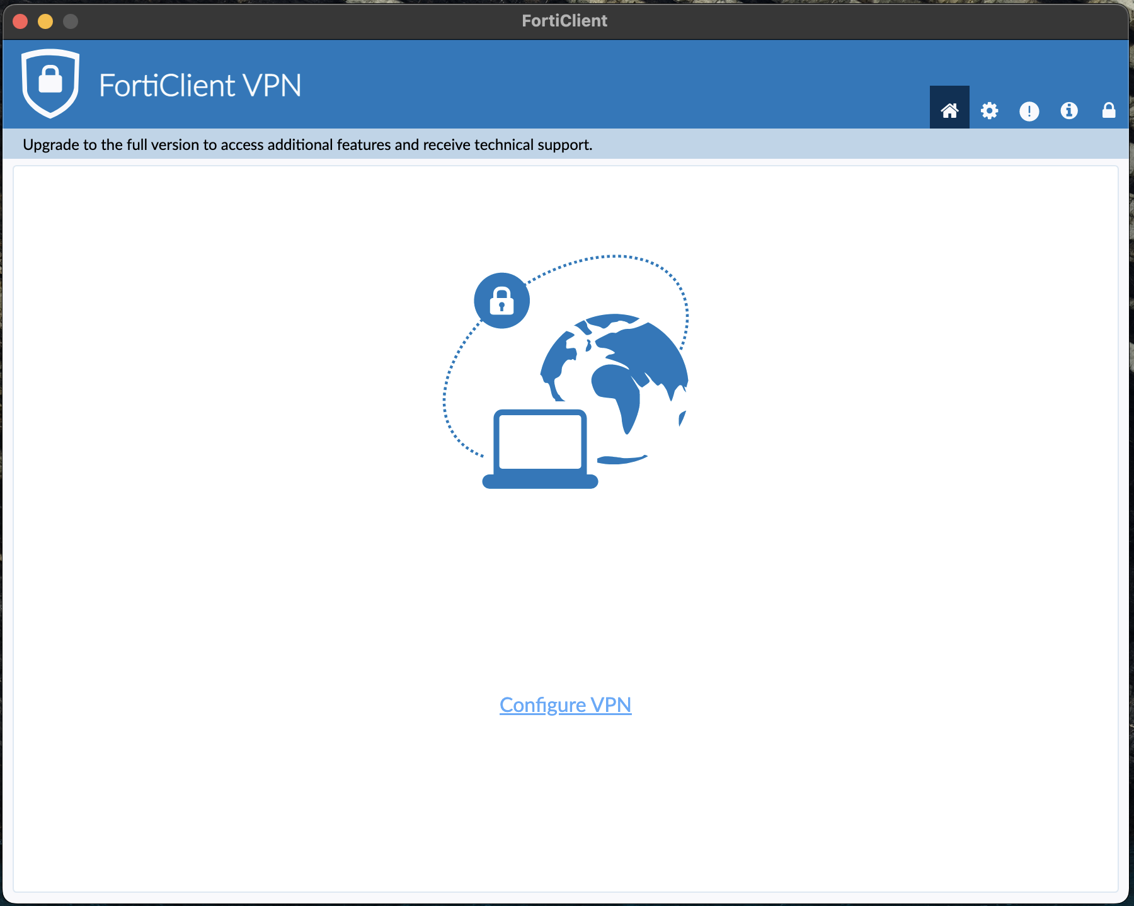Click the FortiClient shield logo

[50, 83]
